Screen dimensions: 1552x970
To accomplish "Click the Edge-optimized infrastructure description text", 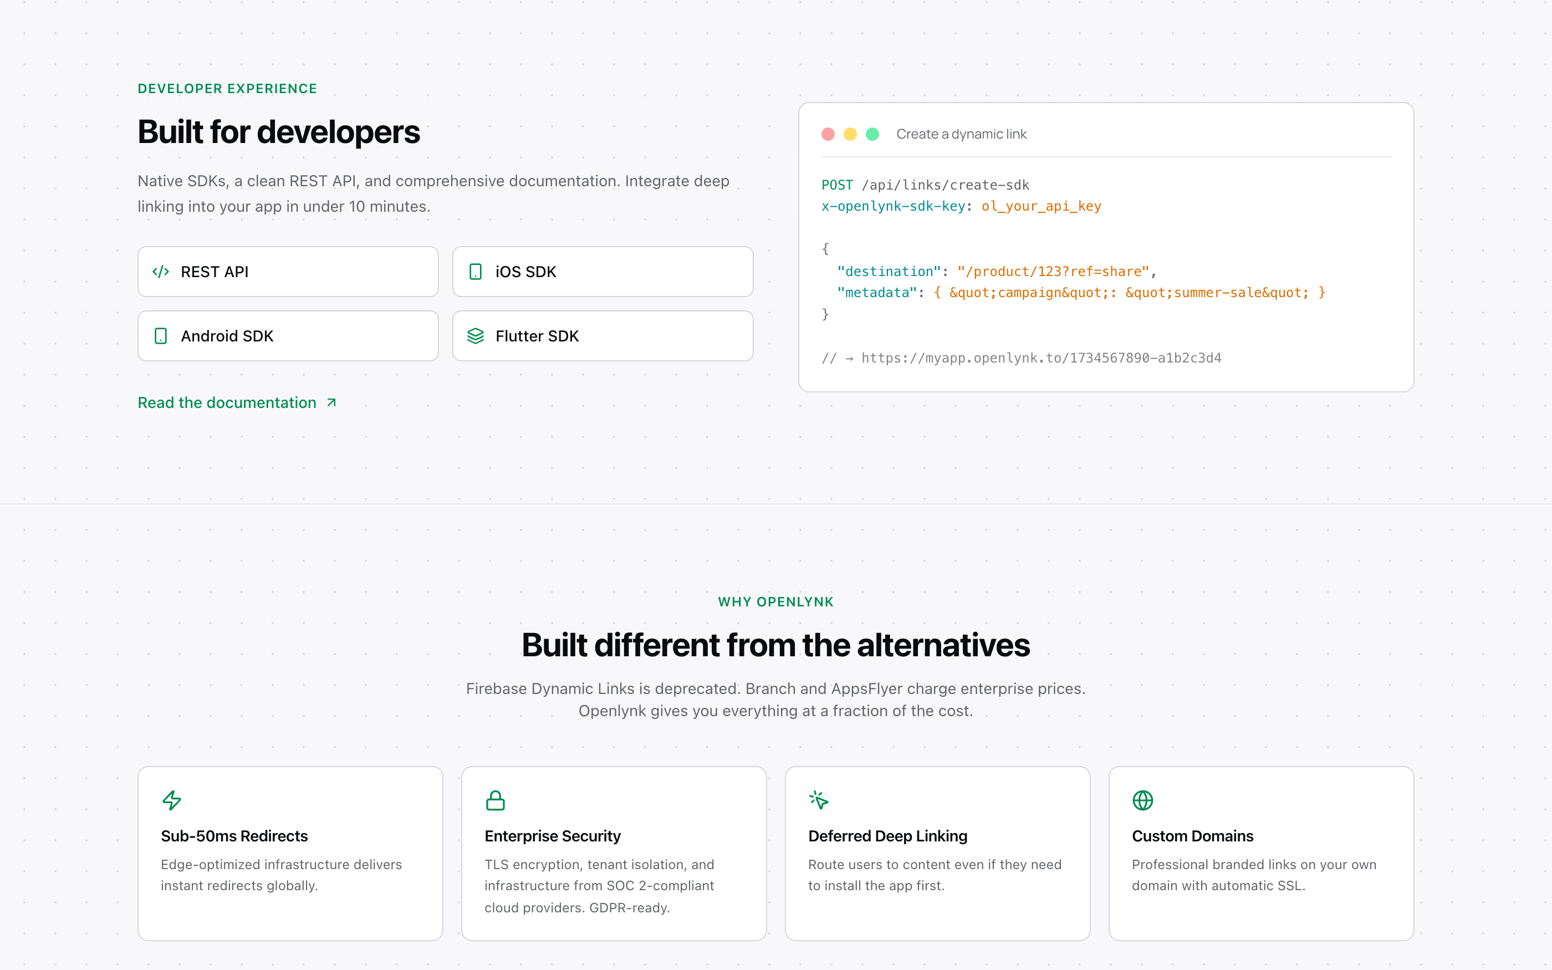I will [282, 875].
